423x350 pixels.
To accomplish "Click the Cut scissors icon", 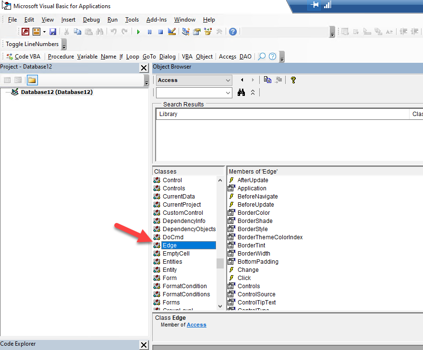I will click(66, 32).
